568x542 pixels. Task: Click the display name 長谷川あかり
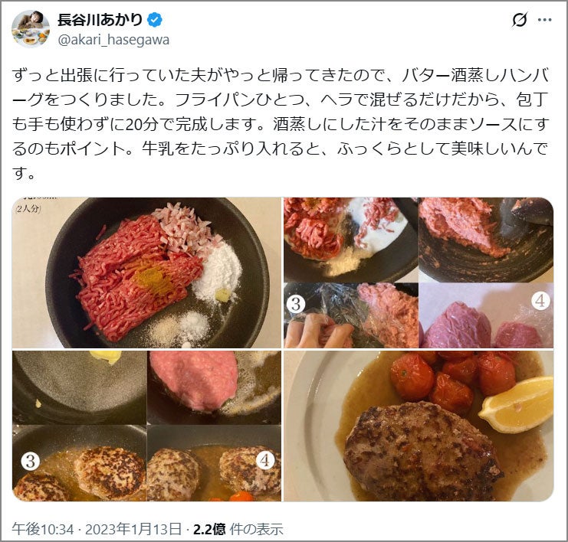point(100,20)
